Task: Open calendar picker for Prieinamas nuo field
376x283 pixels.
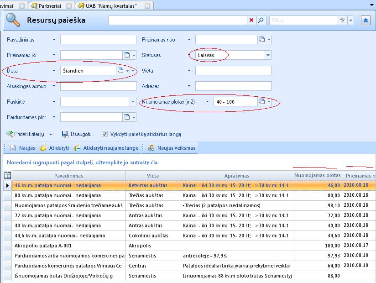Action: coord(262,40)
